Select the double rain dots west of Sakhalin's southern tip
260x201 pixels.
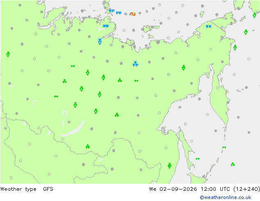click(x=197, y=159)
